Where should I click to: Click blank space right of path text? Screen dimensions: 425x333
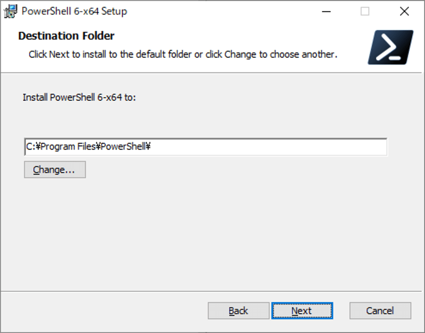(x=268, y=147)
